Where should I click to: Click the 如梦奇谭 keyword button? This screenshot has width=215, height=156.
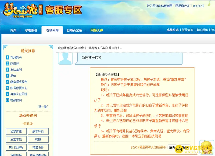(x=16, y=132)
